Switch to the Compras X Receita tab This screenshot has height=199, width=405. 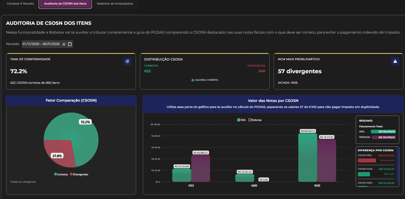[20, 4]
